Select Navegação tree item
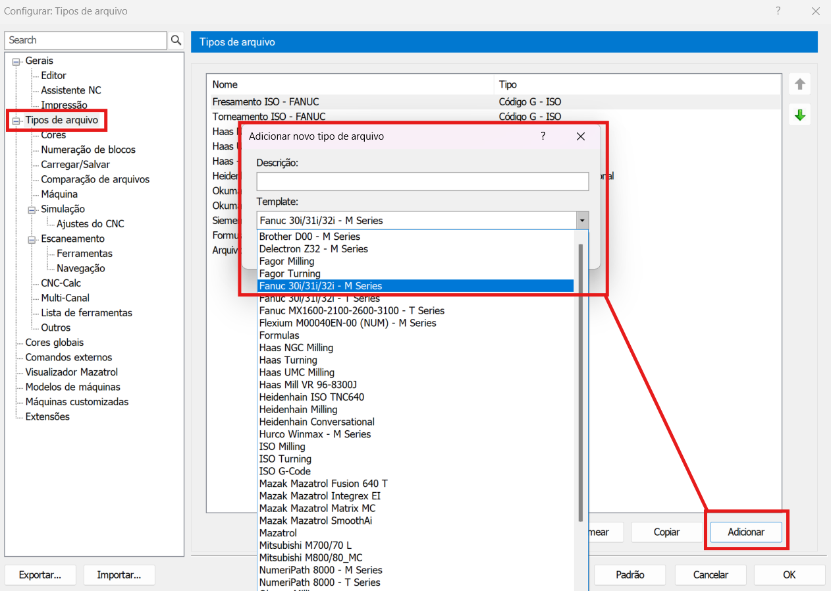Viewport: 831px width, 591px height. coord(81,268)
